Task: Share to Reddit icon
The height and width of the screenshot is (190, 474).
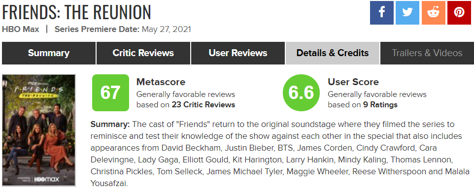Action: (434, 13)
